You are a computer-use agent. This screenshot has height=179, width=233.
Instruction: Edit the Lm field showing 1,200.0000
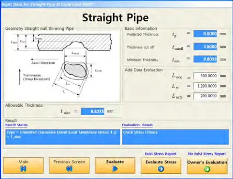(x=205, y=86)
